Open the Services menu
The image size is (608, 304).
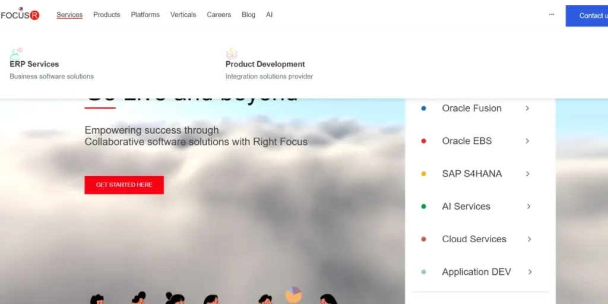[69, 15]
